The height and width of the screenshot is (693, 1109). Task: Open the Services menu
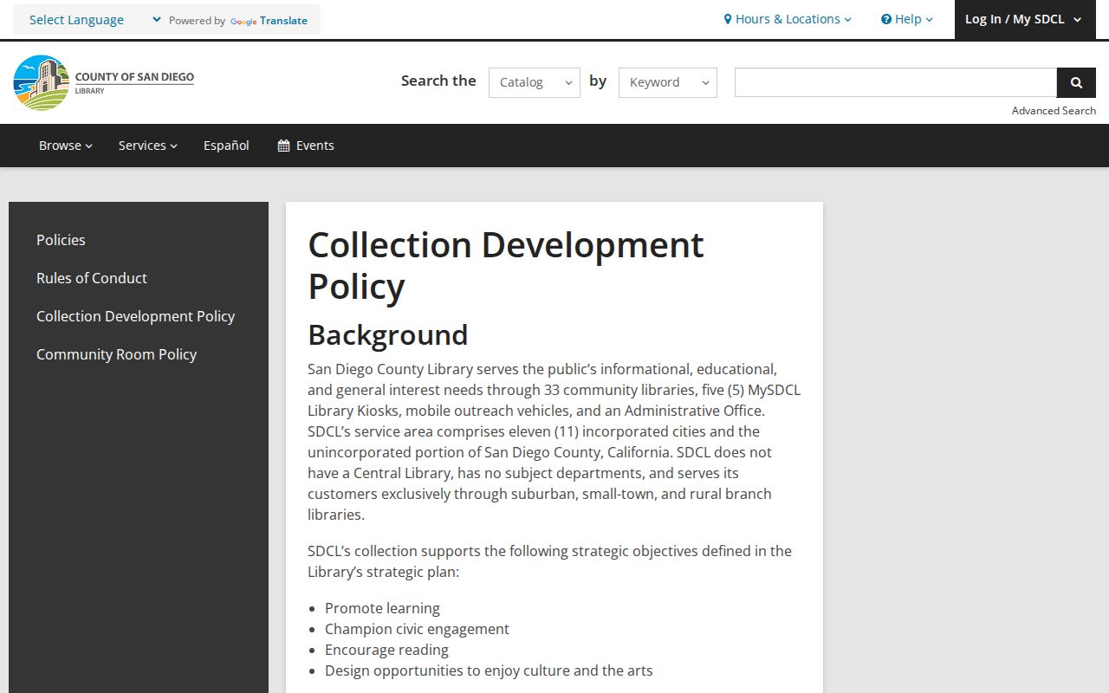[148, 146]
